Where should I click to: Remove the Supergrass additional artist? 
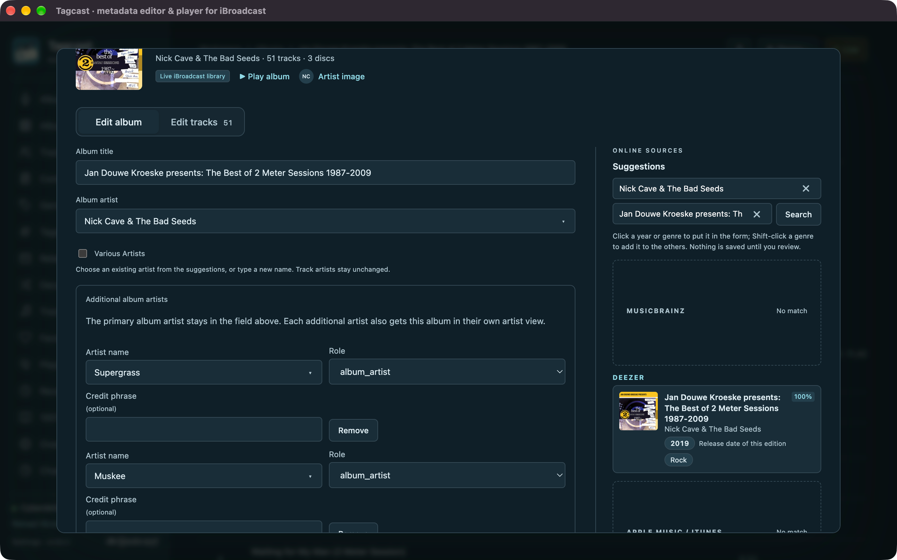[353, 430]
